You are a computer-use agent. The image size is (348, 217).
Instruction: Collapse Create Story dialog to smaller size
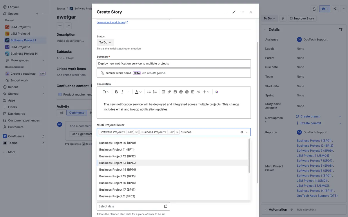234,12
